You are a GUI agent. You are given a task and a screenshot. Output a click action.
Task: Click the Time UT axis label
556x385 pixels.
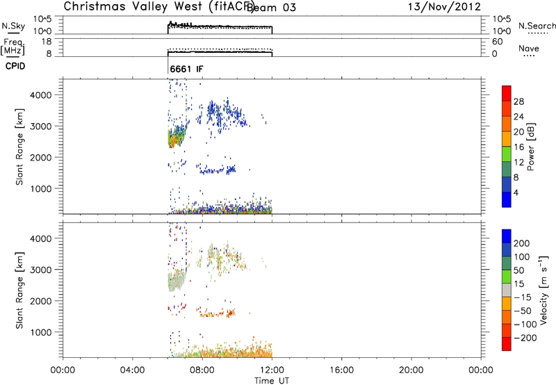pos(272,380)
